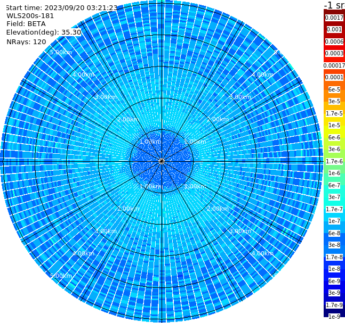Select the 4.00km range label in upper-right quadrant
The width and height of the screenshot is (345, 323).
tap(262, 74)
